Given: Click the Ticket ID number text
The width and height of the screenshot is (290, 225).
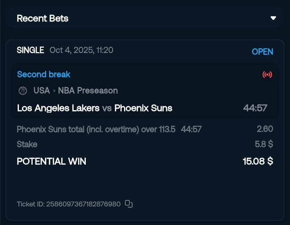Looking at the screenshot, I should pos(68,204).
